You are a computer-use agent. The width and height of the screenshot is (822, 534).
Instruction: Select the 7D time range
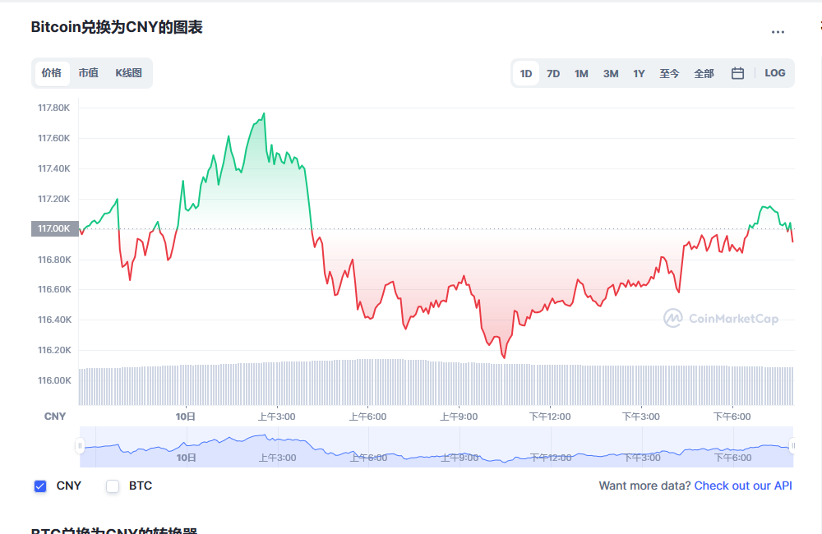point(553,73)
